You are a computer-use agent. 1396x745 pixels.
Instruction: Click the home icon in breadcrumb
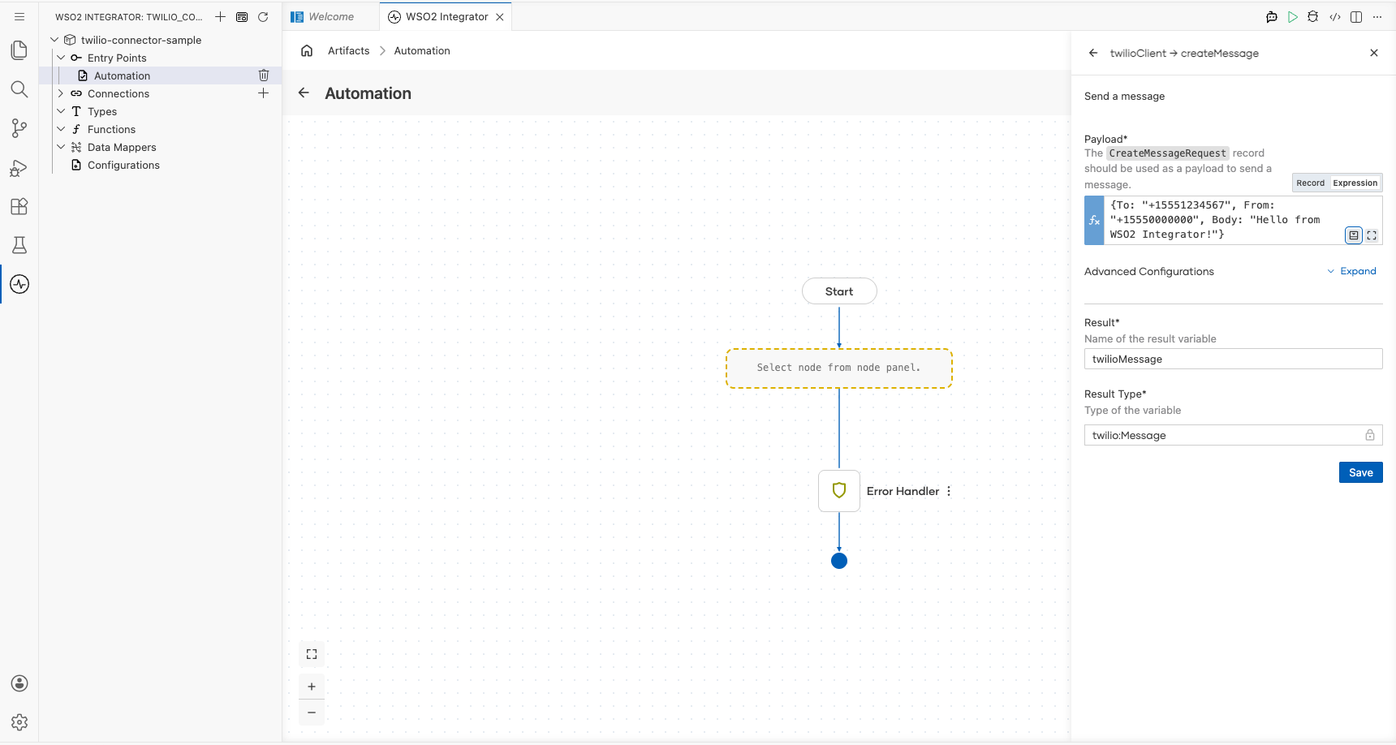(x=307, y=50)
